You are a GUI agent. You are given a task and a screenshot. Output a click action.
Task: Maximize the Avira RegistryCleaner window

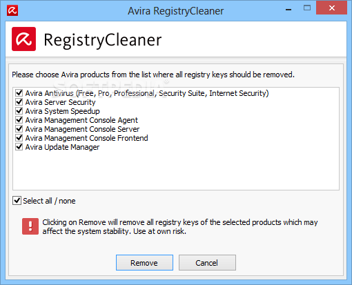(x=307, y=8)
